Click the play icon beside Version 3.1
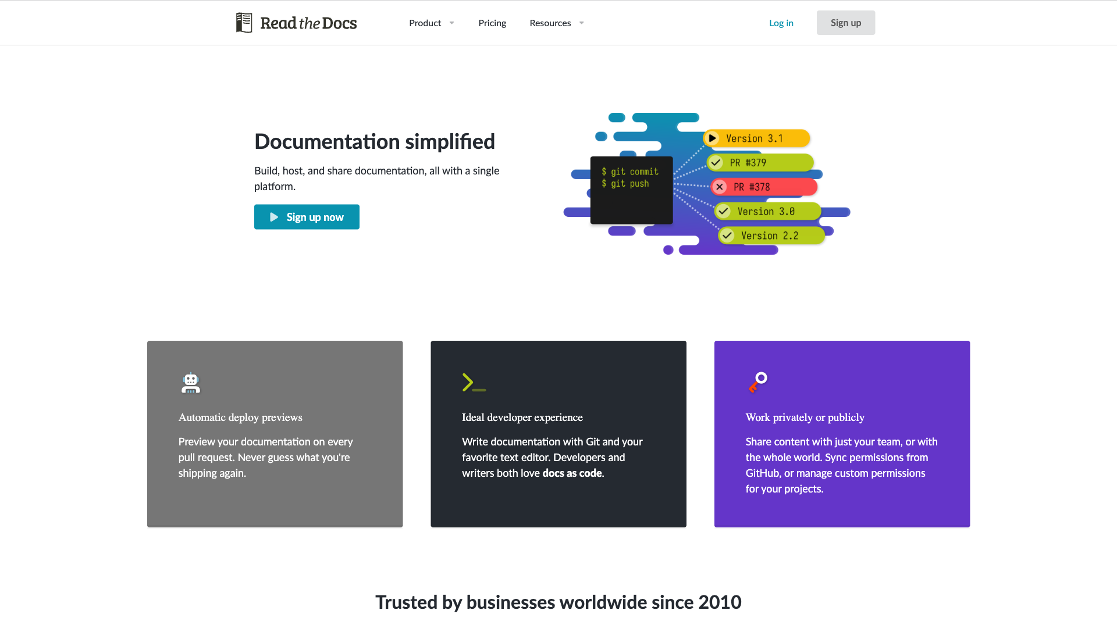Viewport: 1117px width, 628px height. (x=712, y=138)
